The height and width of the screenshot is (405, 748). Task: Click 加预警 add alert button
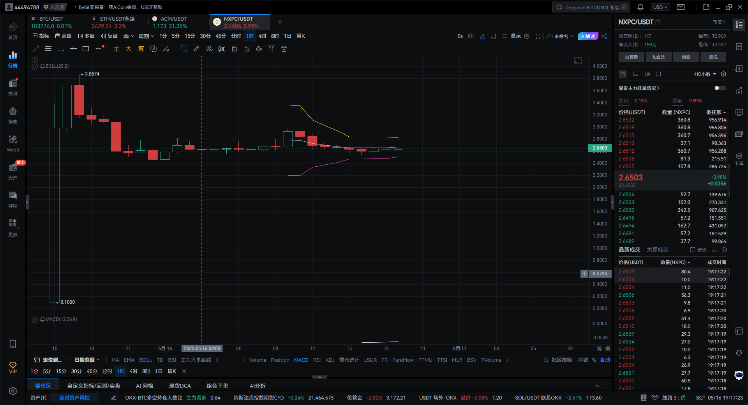pos(632,57)
